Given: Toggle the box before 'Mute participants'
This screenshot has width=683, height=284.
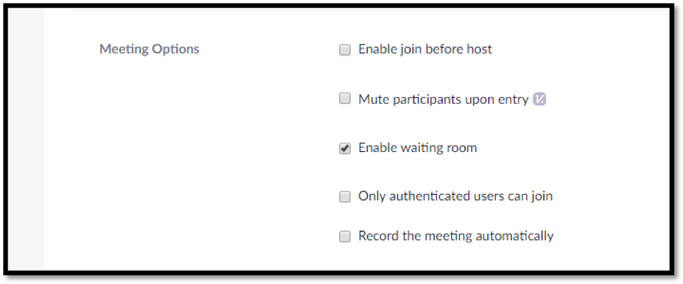Looking at the screenshot, I should coord(344,98).
